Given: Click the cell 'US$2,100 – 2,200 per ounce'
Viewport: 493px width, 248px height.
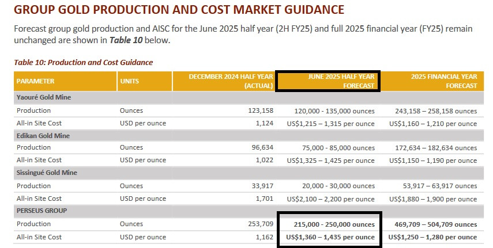Looking at the screenshot, I should coord(330,199).
